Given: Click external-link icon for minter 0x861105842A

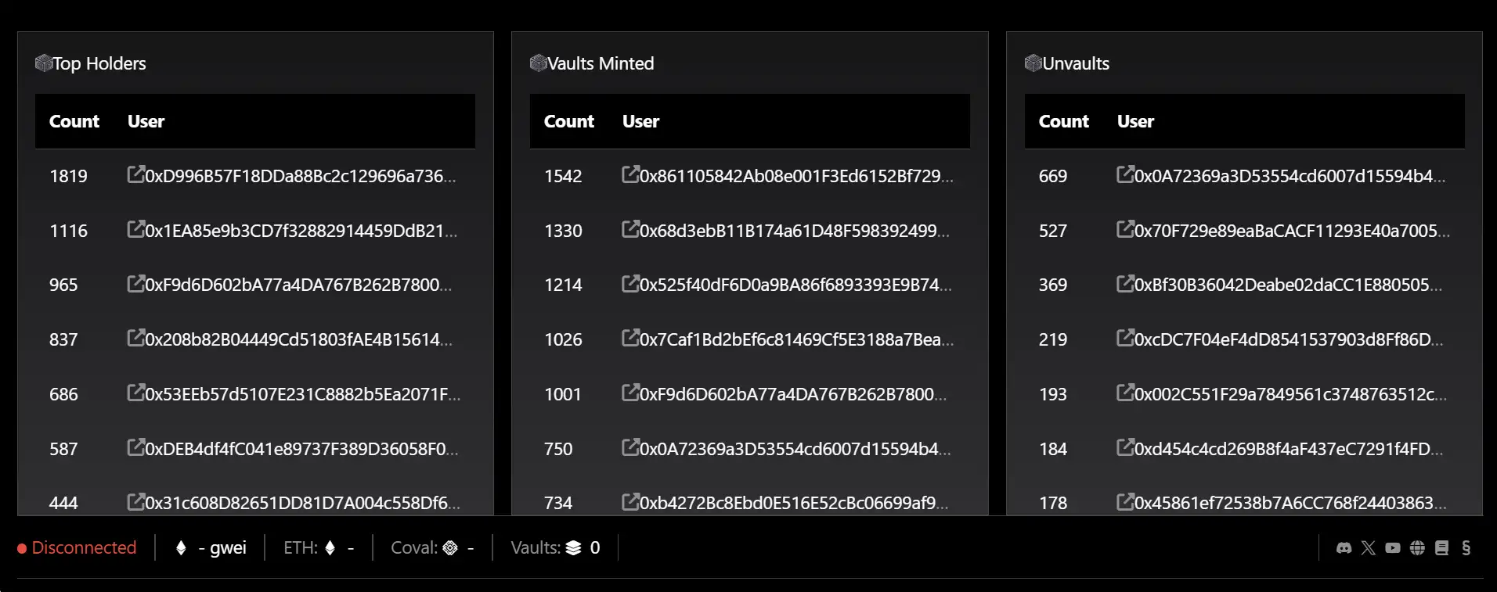Looking at the screenshot, I should [x=630, y=174].
